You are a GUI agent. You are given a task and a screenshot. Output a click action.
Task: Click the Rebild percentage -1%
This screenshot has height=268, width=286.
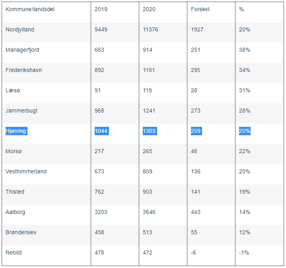click(x=244, y=252)
